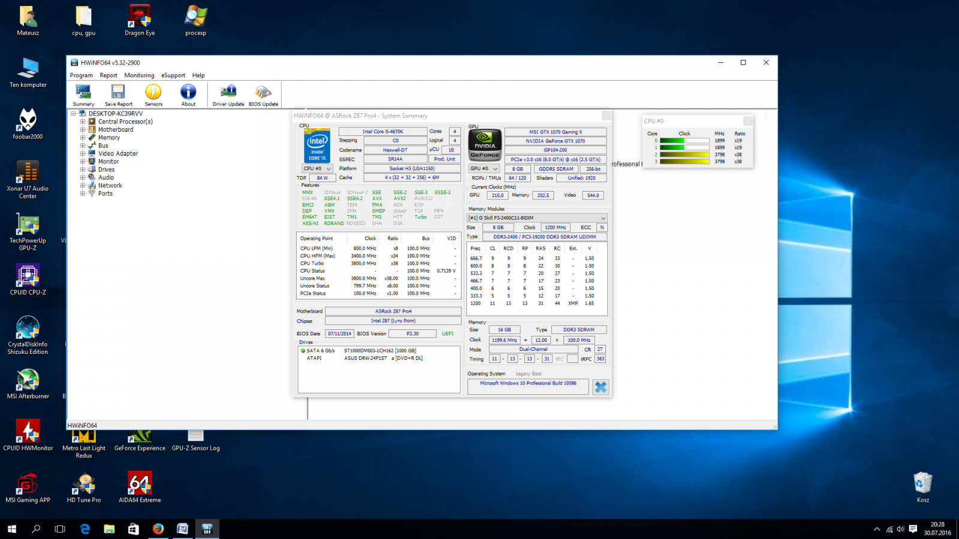The image size is (959, 539).
Task: Click the Intel Core i5-4670K name field
Action: [x=382, y=132]
